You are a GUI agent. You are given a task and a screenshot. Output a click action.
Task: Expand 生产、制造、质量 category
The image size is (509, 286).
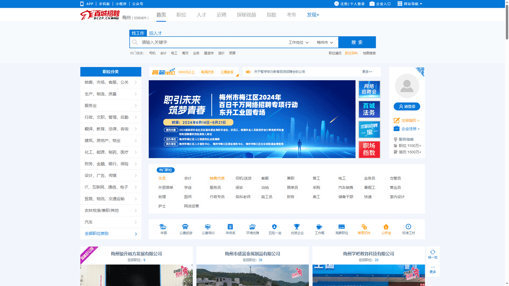coord(111,94)
